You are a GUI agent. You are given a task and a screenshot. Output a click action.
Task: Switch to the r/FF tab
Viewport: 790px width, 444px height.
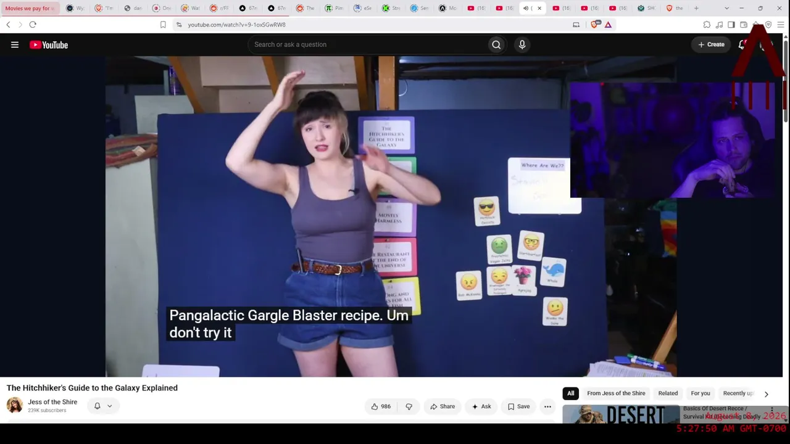click(x=218, y=8)
